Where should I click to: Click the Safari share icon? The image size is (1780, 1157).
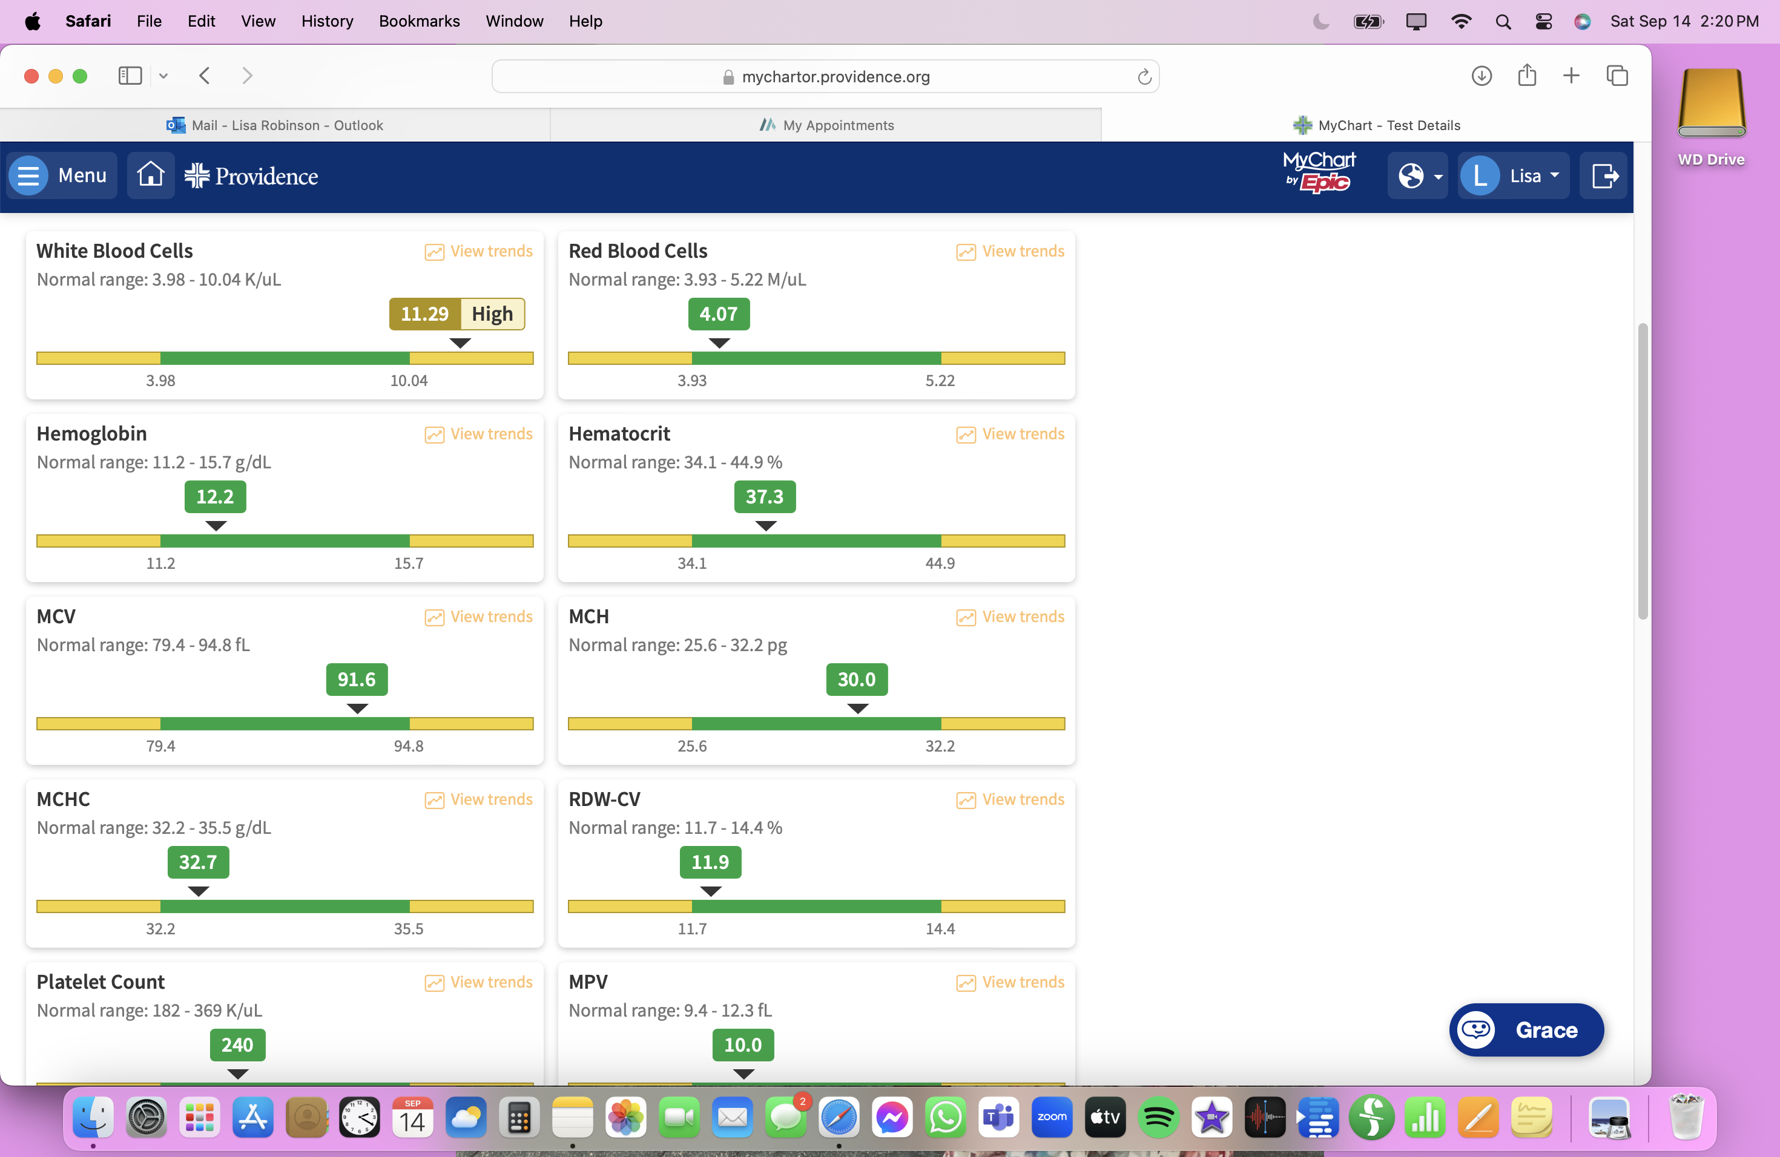coord(1526,76)
